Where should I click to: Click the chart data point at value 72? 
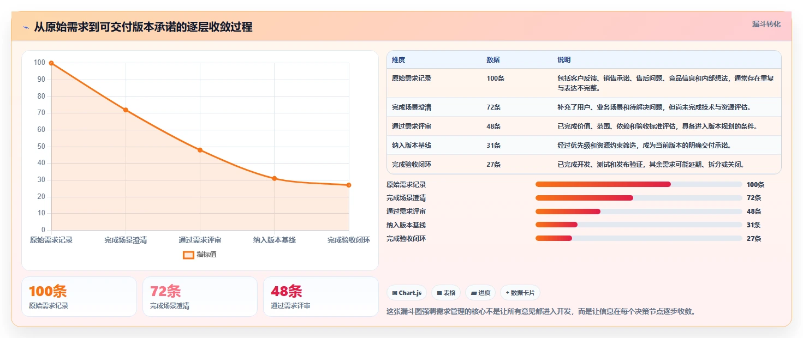tap(126, 110)
